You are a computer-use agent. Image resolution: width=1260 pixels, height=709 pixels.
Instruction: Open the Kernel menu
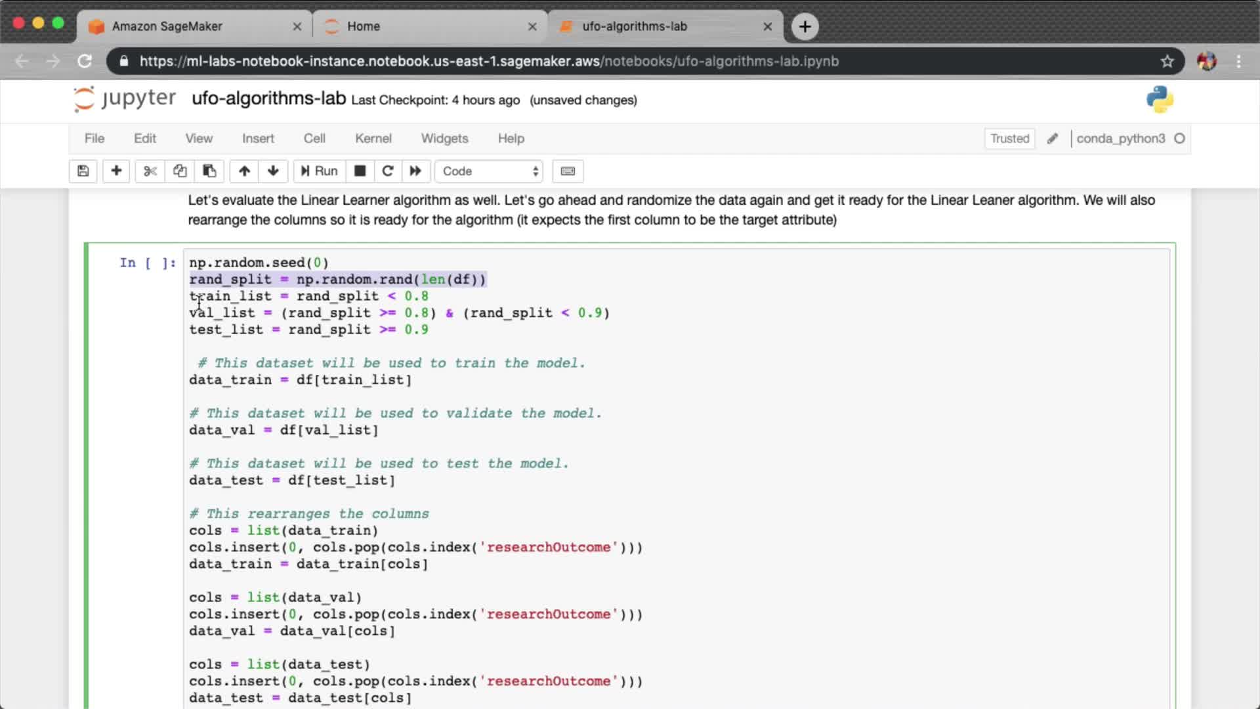click(373, 139)
